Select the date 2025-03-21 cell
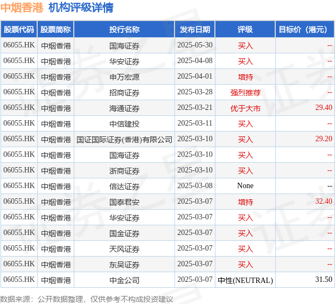Image resolution: width=335 pixels, height=304 pixels. tap(195, 108)
